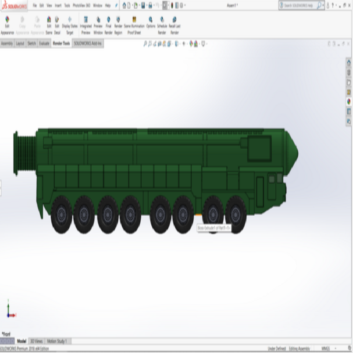Screen dimensions: 353x353
Task: Click the SOLIDWORKS logo
Action: coord(14,5)
